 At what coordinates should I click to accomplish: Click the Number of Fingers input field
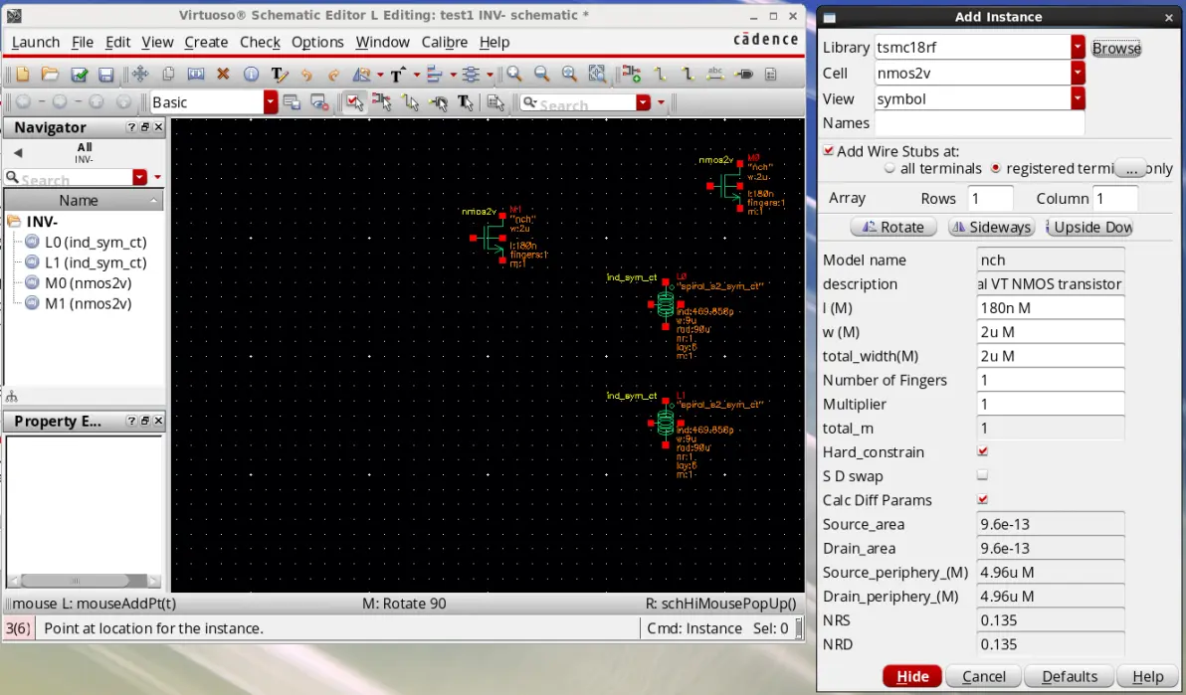[x=1050, y=380]
